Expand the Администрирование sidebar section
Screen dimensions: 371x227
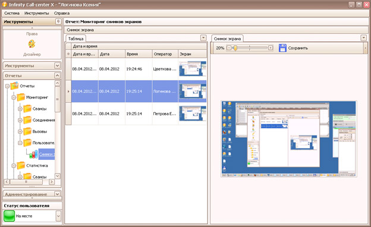tap(57, 194)
